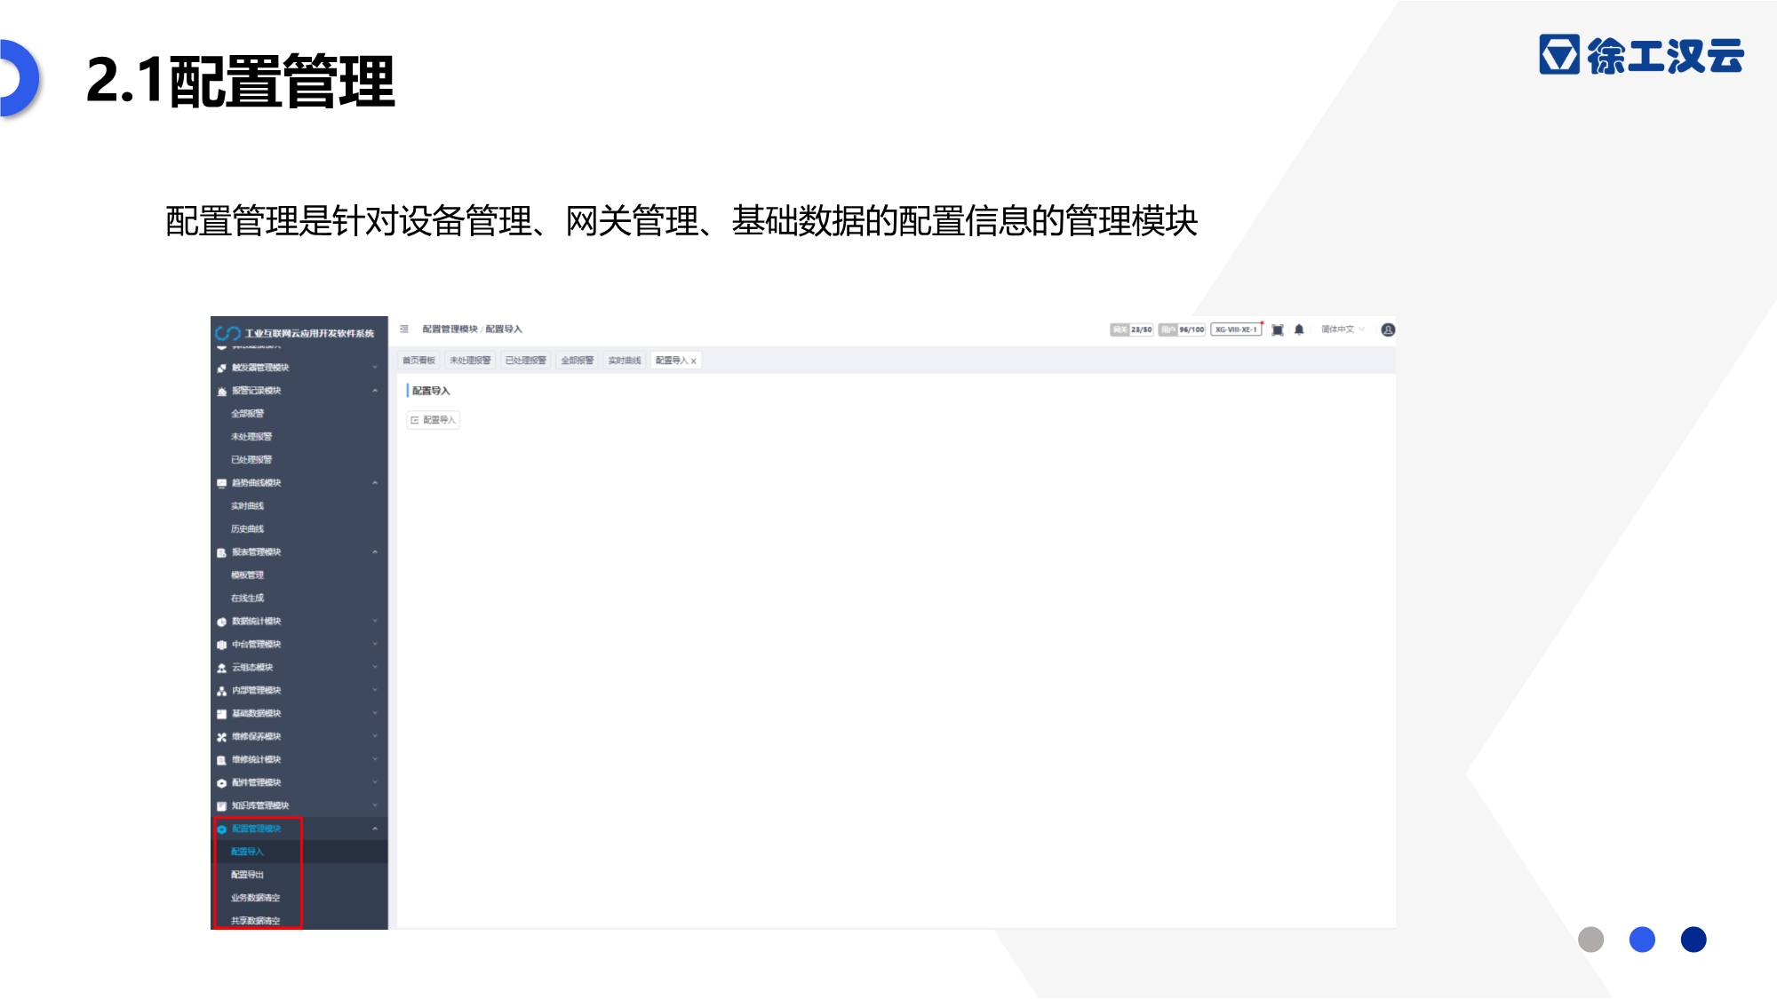Click the 网关 23/50 counter badge

[x=1132, y=329]
